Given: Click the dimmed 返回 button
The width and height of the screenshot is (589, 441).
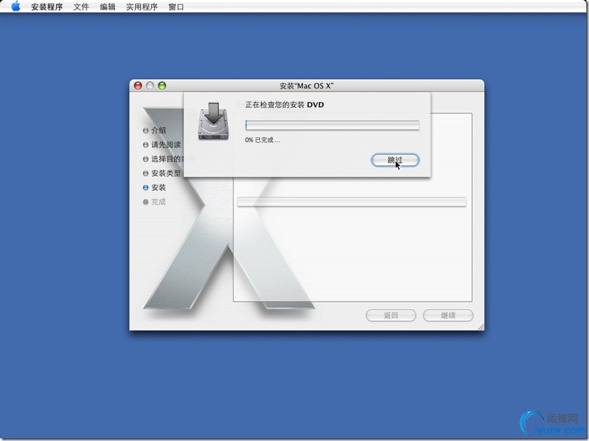Looking at the screenshot, I should pos(391,316).
